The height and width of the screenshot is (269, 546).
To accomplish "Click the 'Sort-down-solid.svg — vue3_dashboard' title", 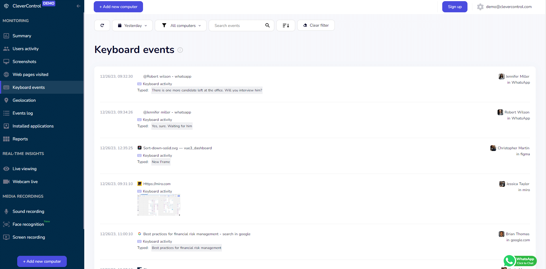I will [x=177, y=148].
